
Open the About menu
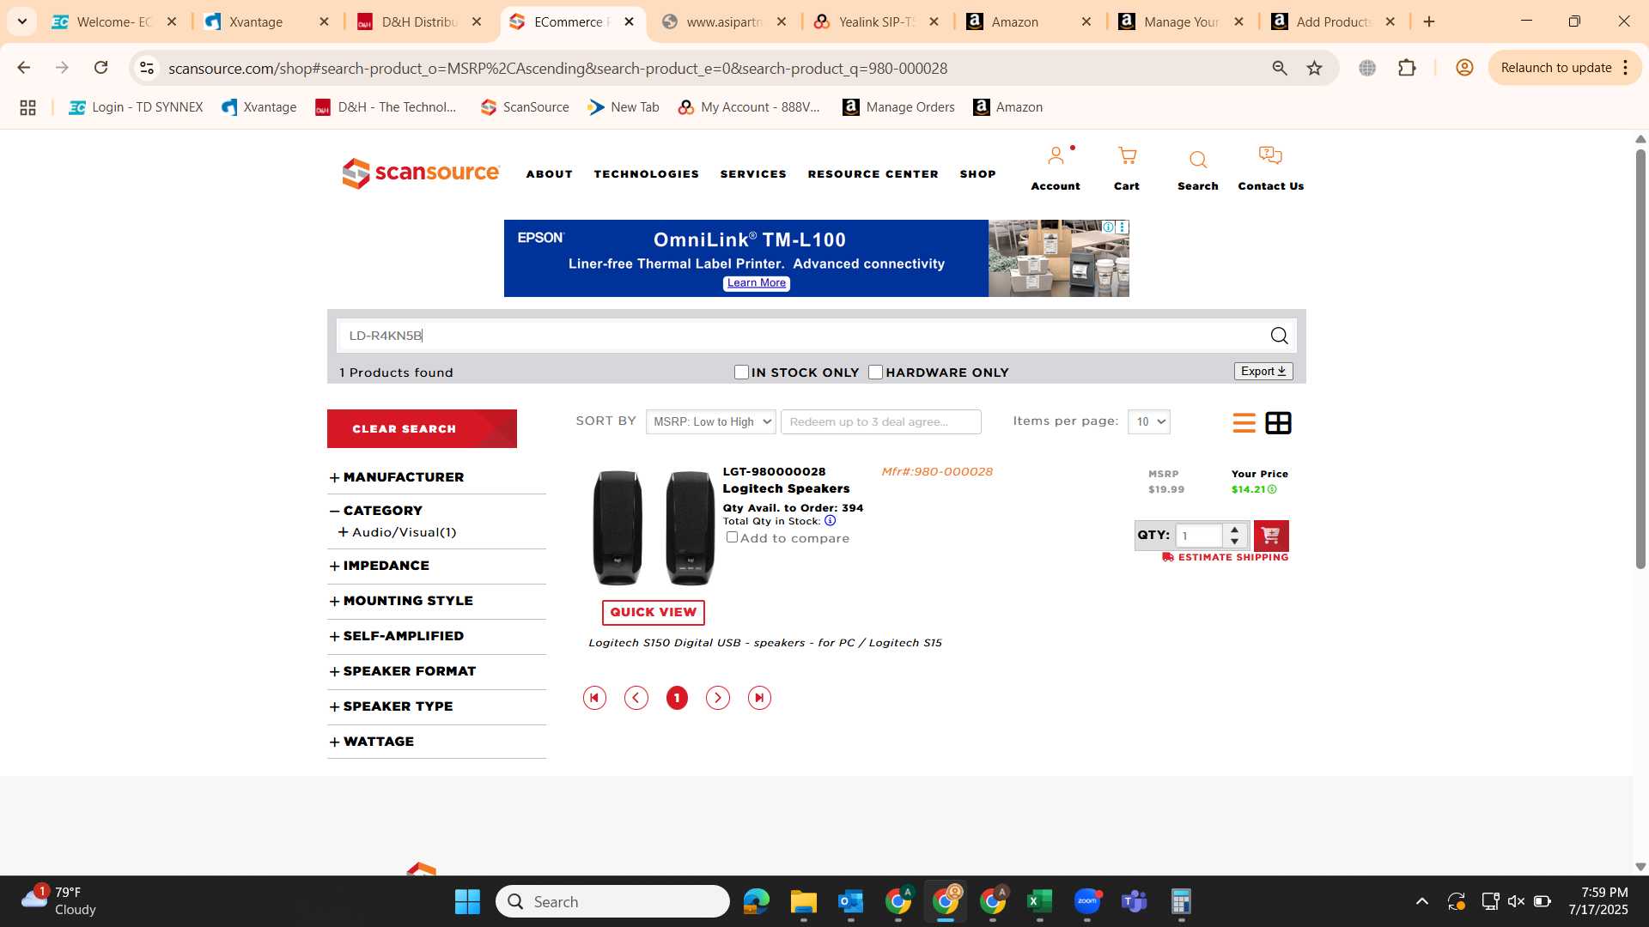coord(549,174)
